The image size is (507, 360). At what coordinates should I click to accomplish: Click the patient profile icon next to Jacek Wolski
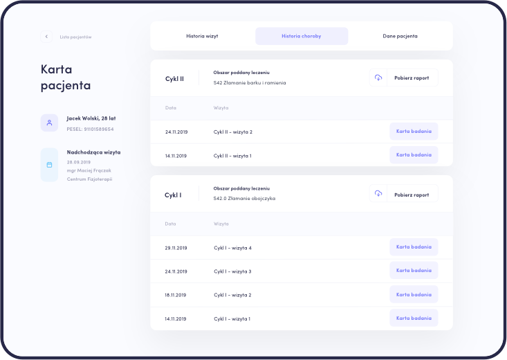point(49,123)
